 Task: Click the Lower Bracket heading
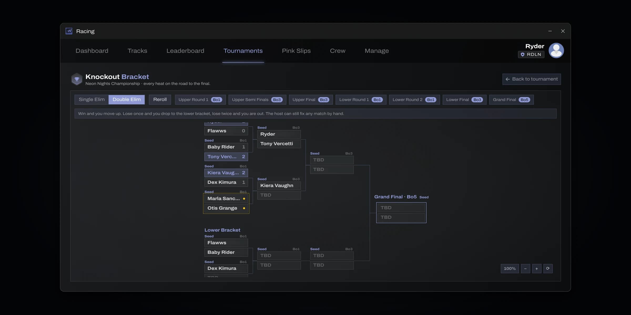tap(222, 230)
